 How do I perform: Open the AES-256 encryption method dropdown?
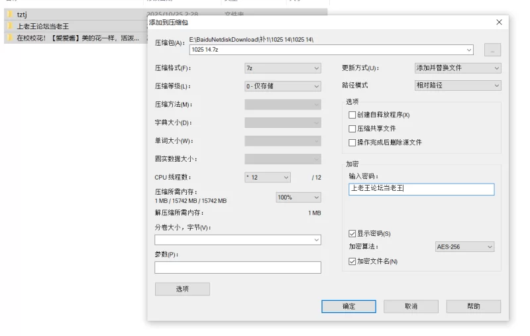point(464,247)
